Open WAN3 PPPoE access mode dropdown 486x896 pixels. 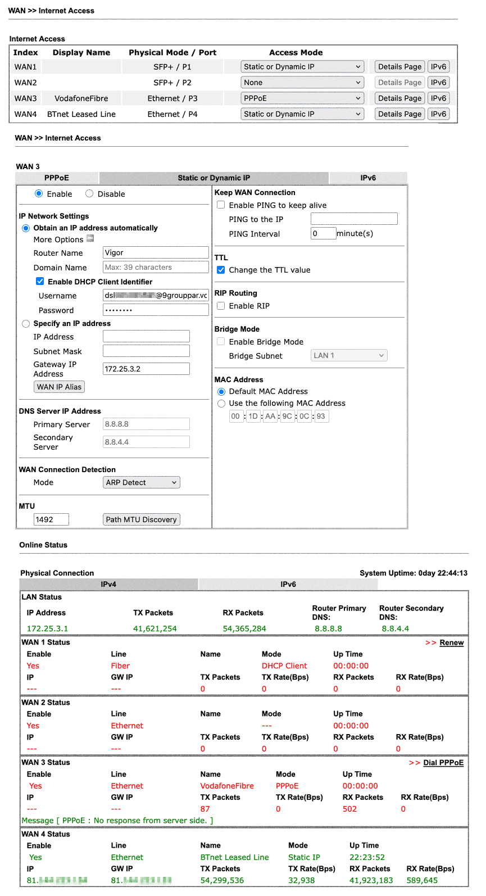pos(302,98)
